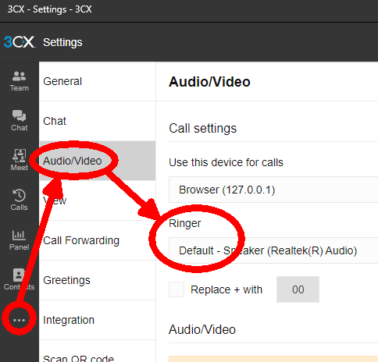Open the Calls history icon
Screen dimensions: 378x362
click(x=19, y=201)
